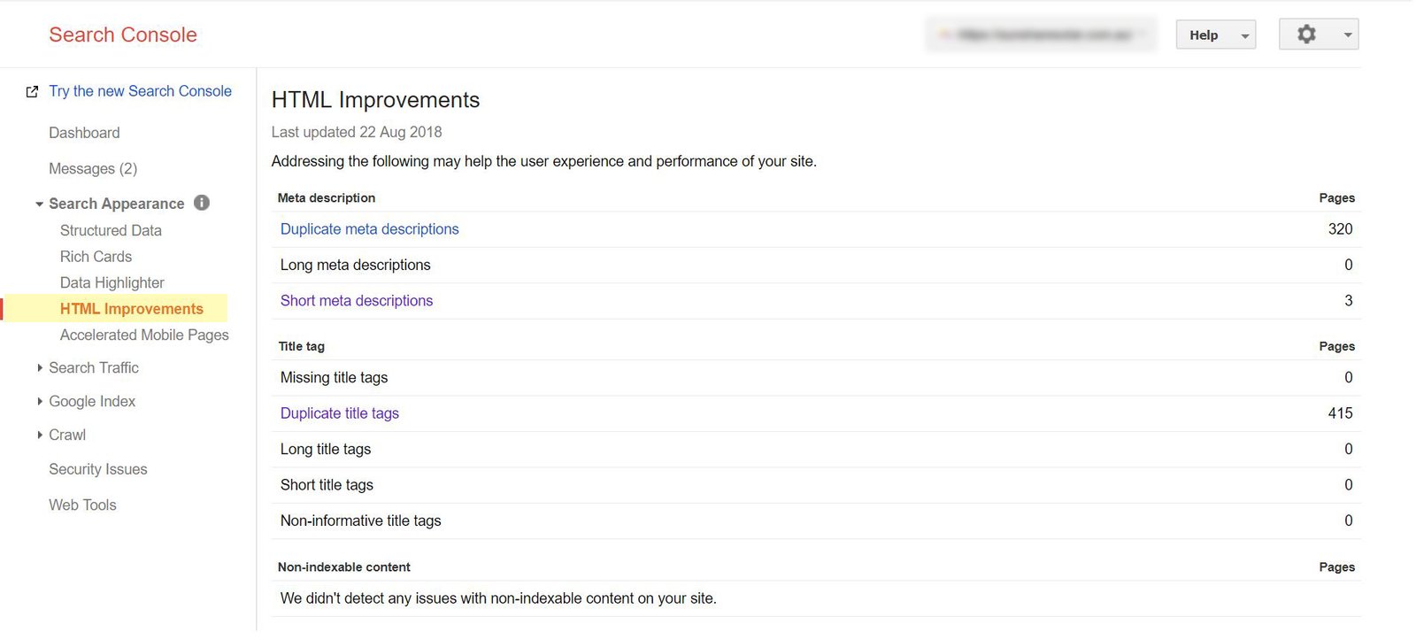Viewport: 1416px width, 640px height.
Task: Select HTML Improvements in sidebar
Action: pos(132,309)
